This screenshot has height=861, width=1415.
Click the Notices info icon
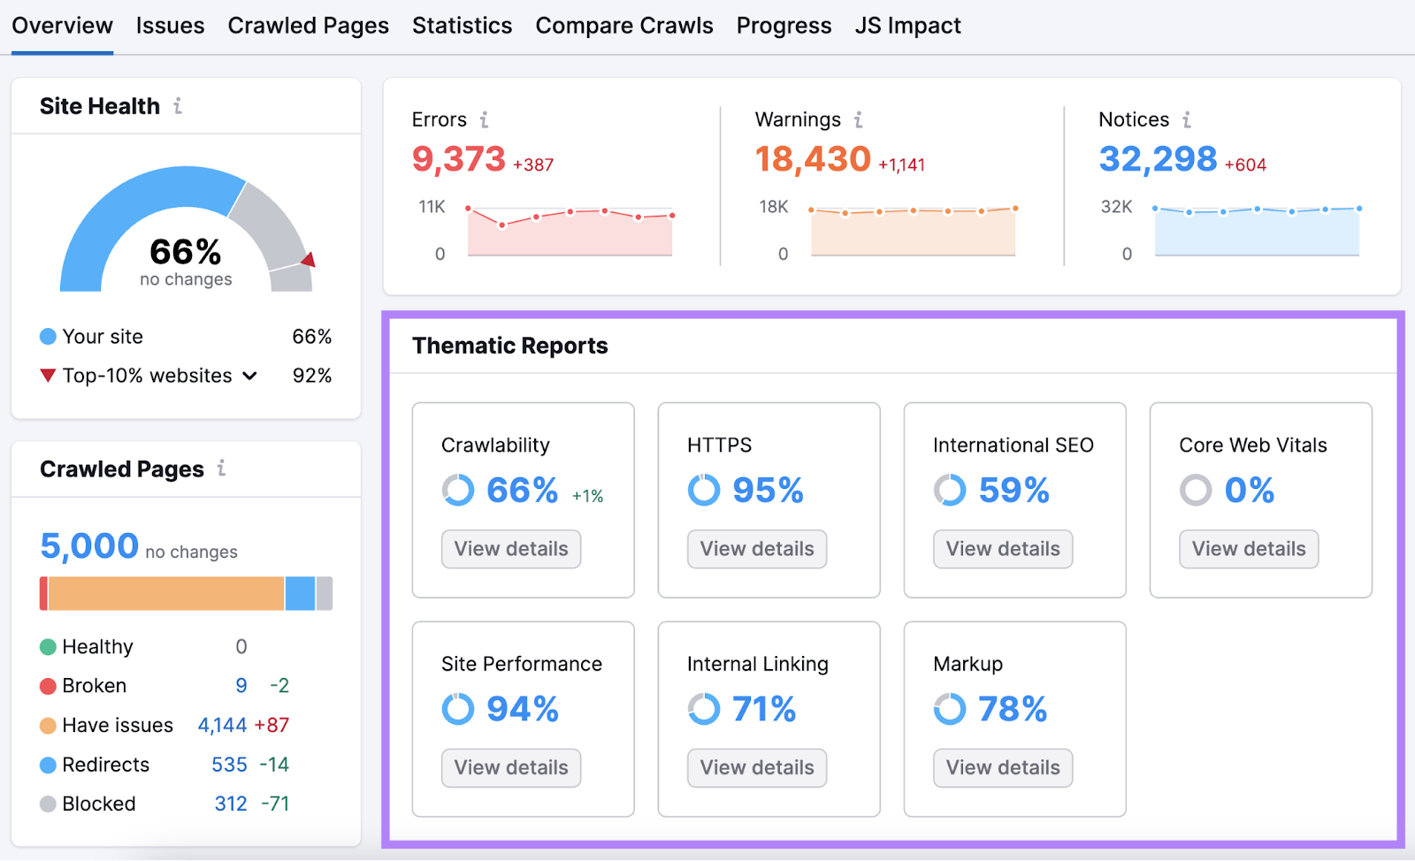1187,119
